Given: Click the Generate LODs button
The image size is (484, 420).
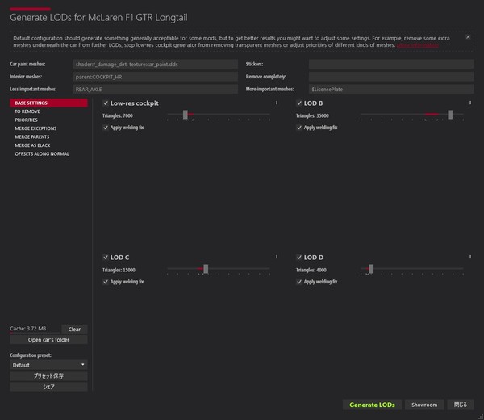Looking at the screenshot, I should point(372,405).
